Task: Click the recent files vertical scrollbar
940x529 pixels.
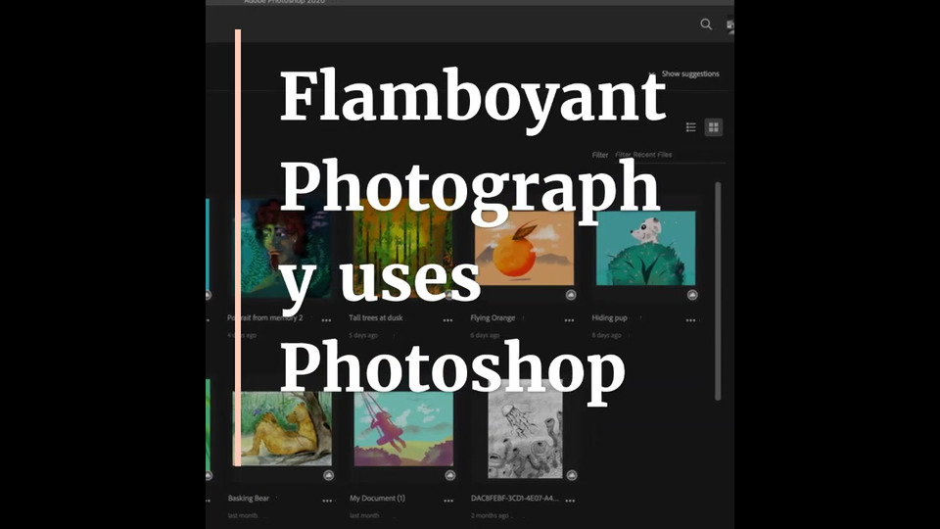Action: (718, 291)
